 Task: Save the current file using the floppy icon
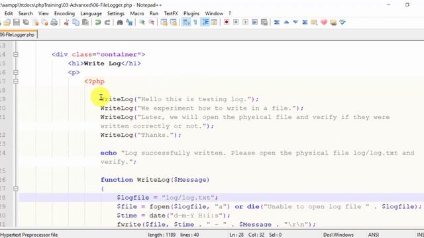click(17, 22)
